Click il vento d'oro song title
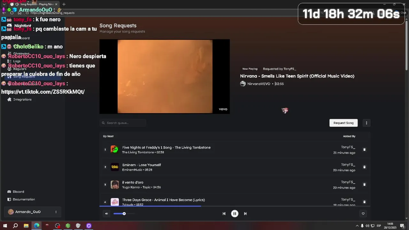 [133, 182]
